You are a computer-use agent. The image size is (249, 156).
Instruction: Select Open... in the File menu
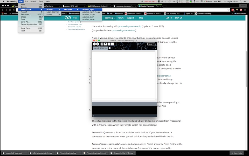[x=31, y=7]
